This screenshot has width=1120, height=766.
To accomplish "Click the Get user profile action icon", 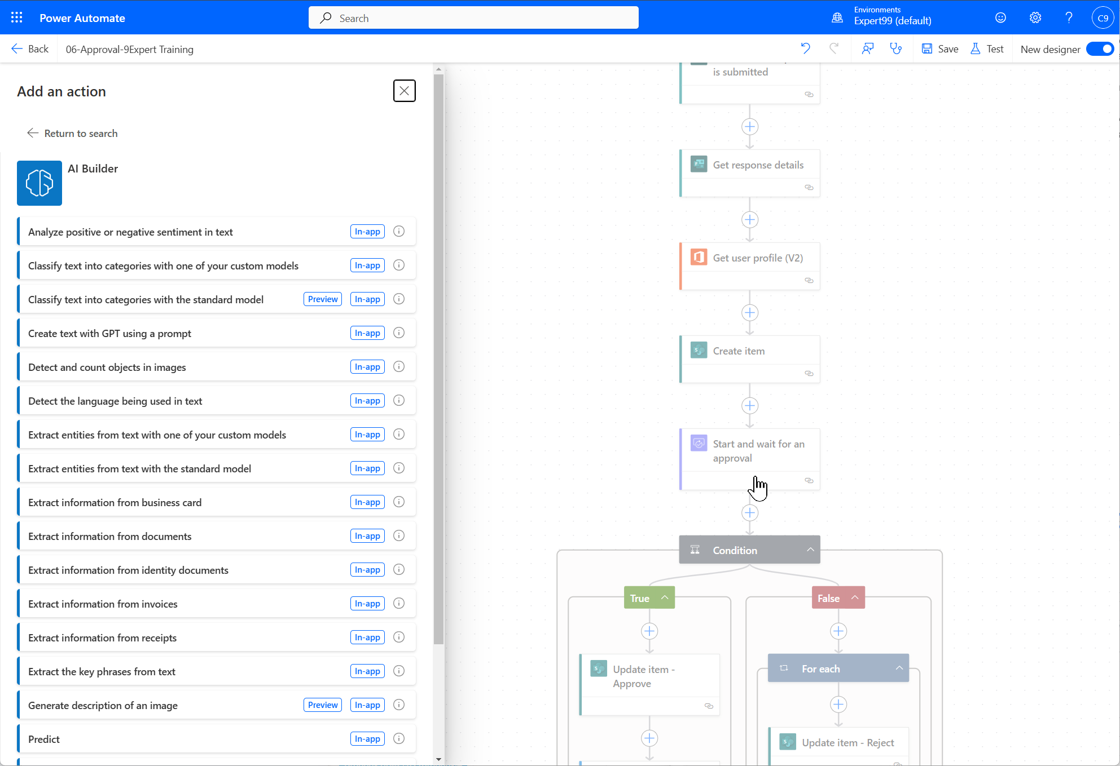I will 699,256.
